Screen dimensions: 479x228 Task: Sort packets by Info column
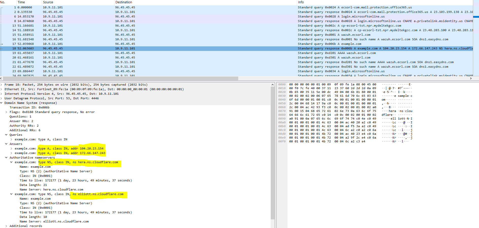[385, 2]
